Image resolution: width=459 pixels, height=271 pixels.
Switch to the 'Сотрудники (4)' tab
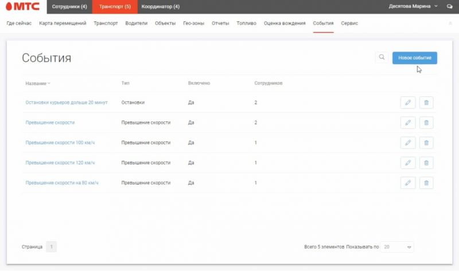click(69, 7)
